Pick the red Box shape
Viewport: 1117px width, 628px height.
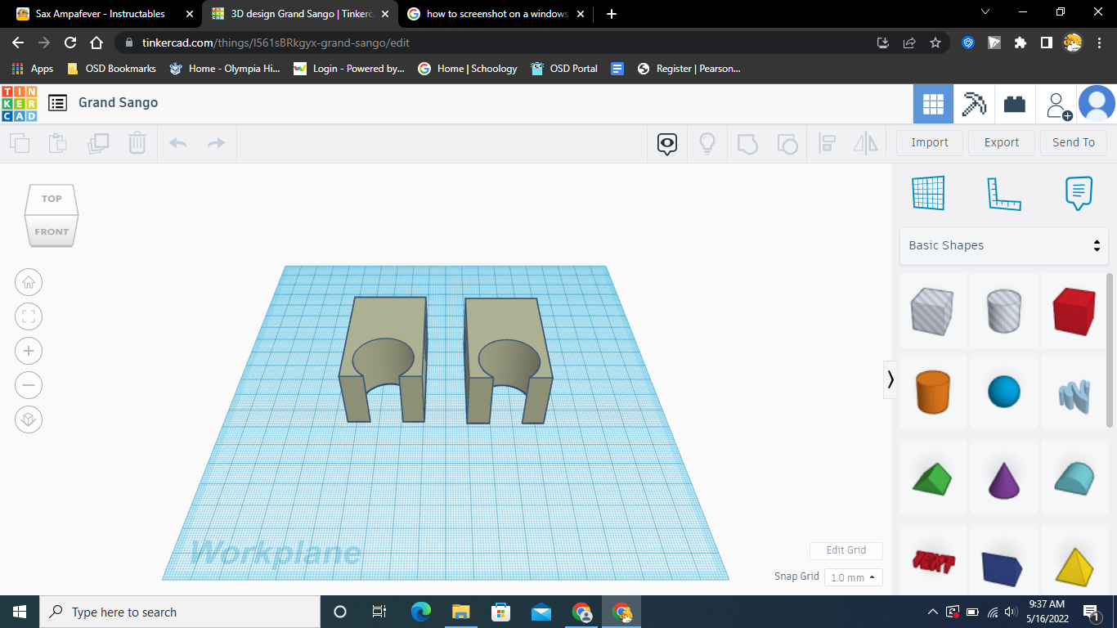(1074, 311)
